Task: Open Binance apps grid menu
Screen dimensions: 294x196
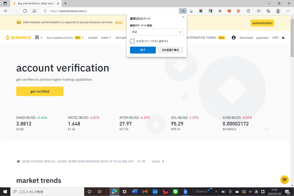Action: click(x=37, y=38)
